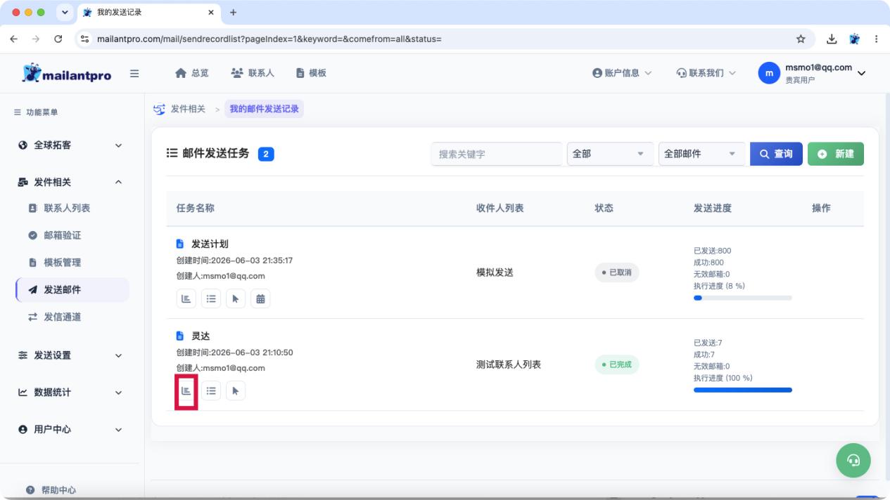Click the 已完成 status badge
This screenshot has height=500, width=890.
tap(617, 364)
